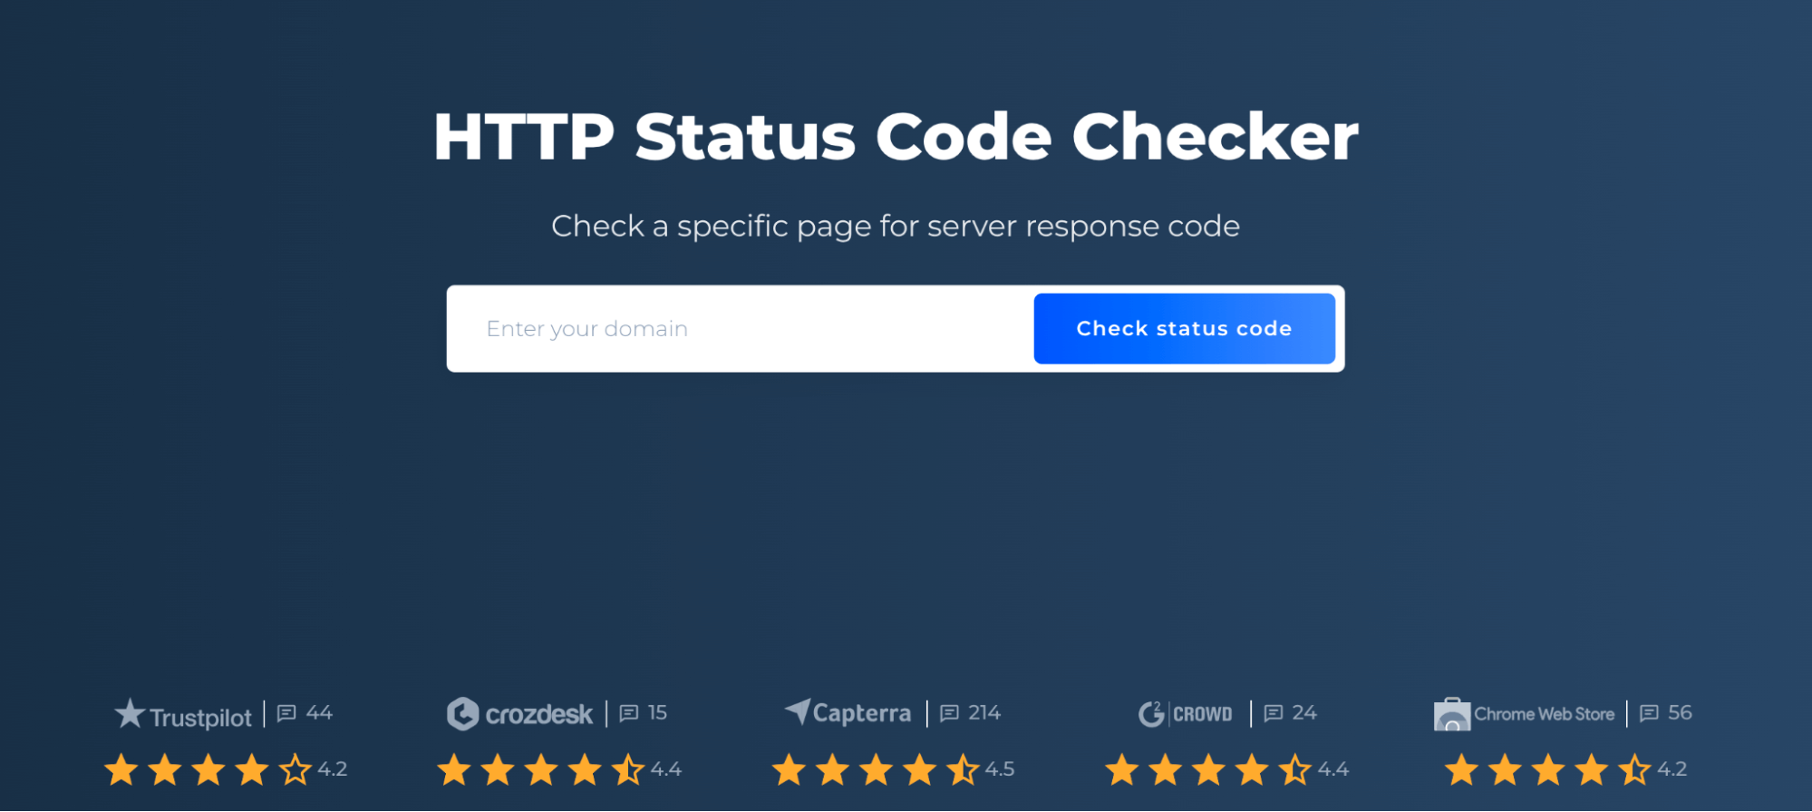Image resolution: width=1812 pixels, height=812 pixels.
Task: Click inside the Enter your domain field
Action: point(725,328)
